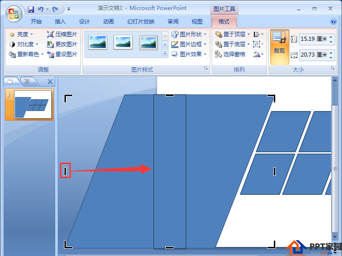This screenshot has width=342, height=256.
Task: Click 置于顶层 bring to front
Action: coord(230,34)
